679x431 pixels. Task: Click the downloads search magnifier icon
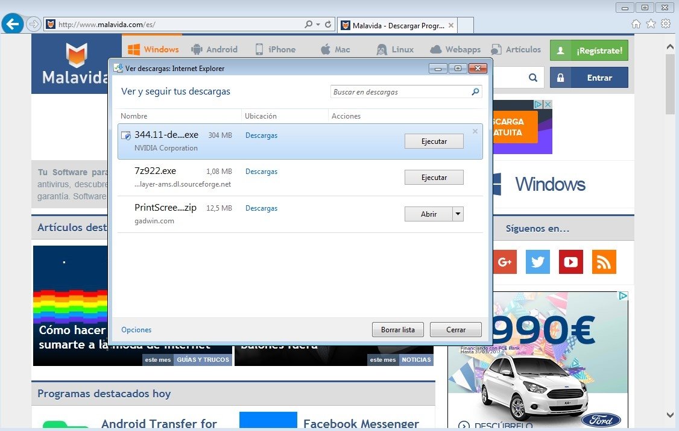[475, 91]
